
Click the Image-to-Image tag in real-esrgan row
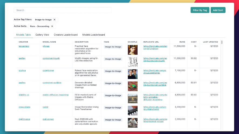point(113,120)
